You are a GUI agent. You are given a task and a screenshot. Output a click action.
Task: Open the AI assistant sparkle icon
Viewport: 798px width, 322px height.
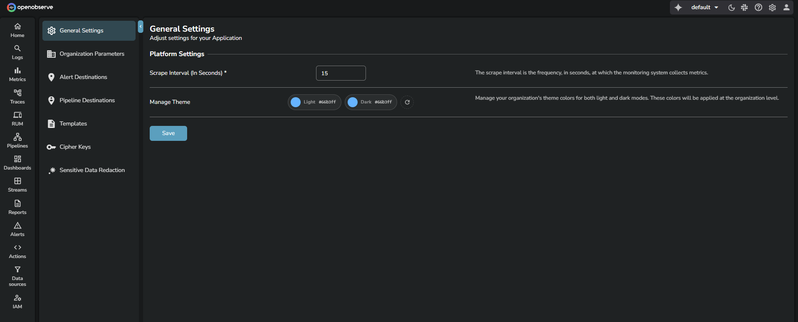point(678,7)
